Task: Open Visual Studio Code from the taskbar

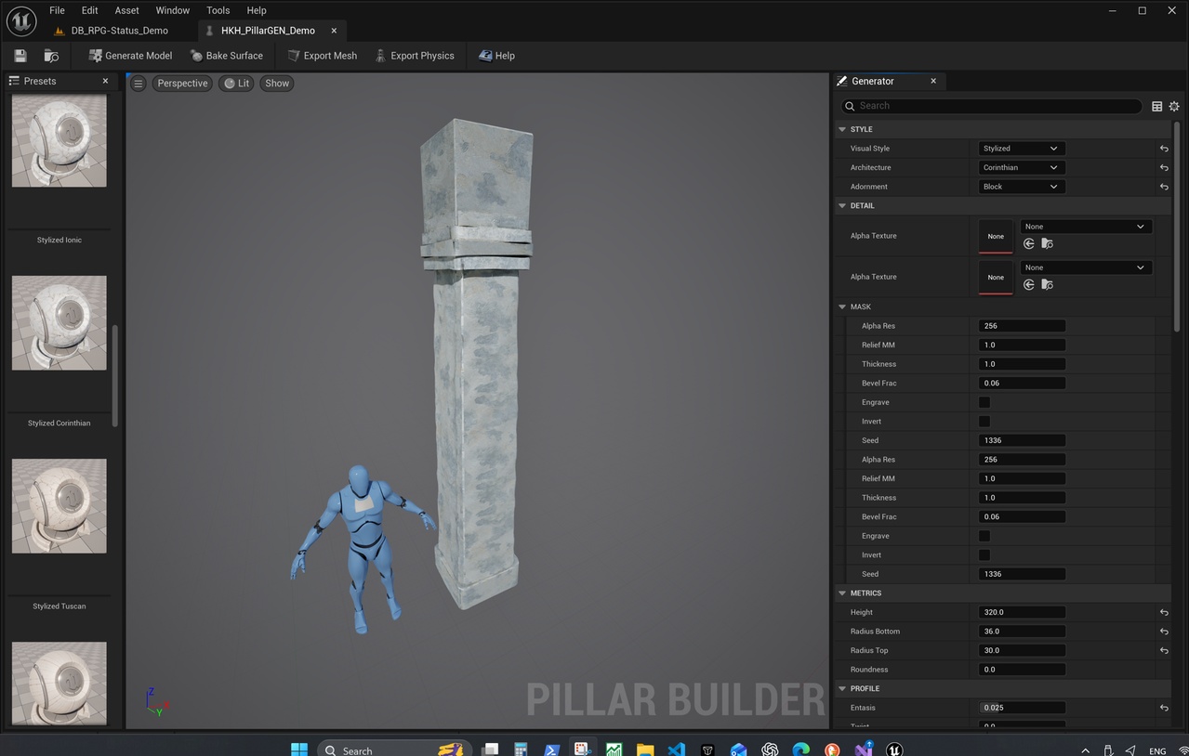Action: tap(676, 749)
